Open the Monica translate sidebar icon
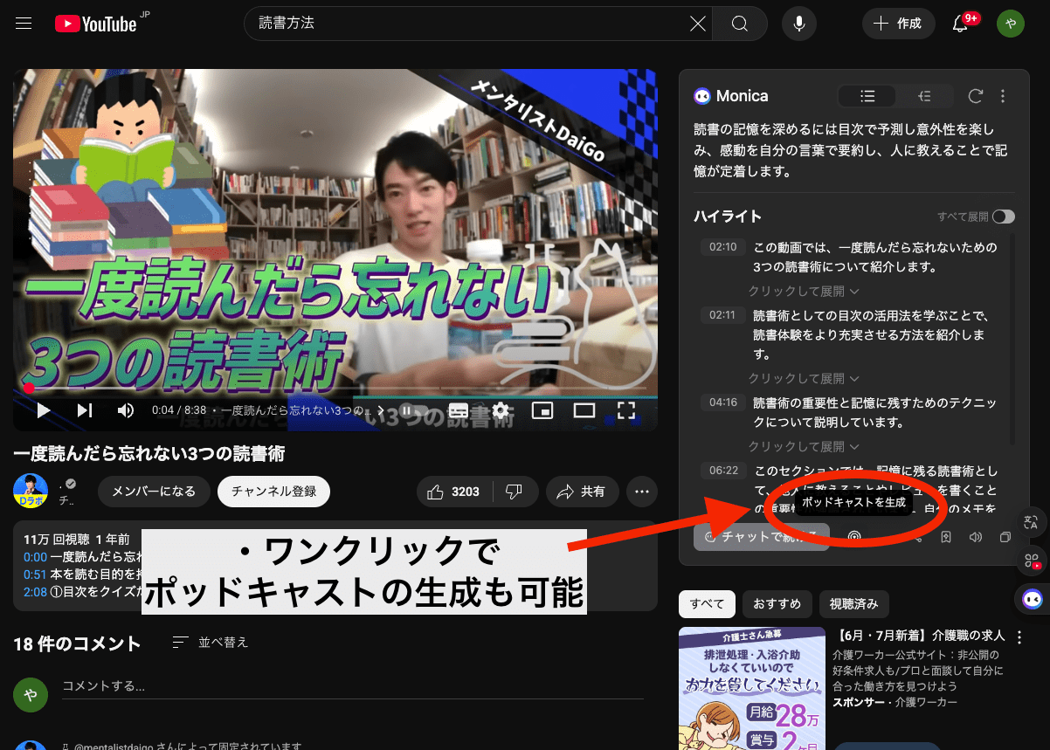Screen dimensions: 1050x750 click(1033, 522)
